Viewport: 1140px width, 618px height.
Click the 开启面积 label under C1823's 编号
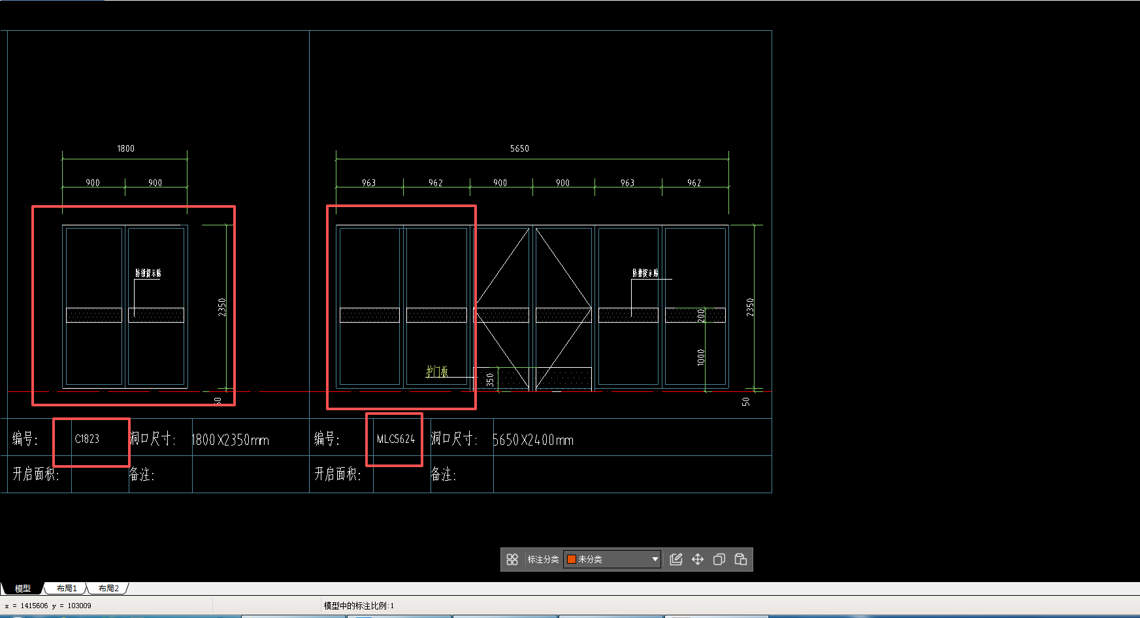(36, 474)
